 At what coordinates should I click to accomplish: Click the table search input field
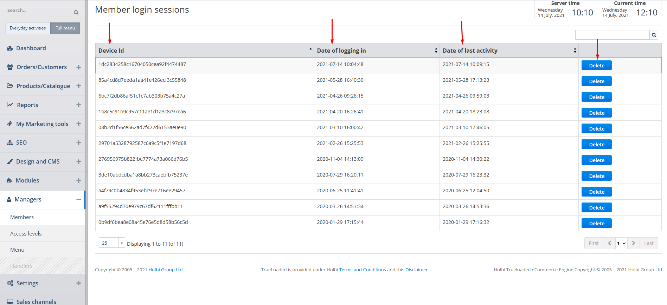click(612, 35)
